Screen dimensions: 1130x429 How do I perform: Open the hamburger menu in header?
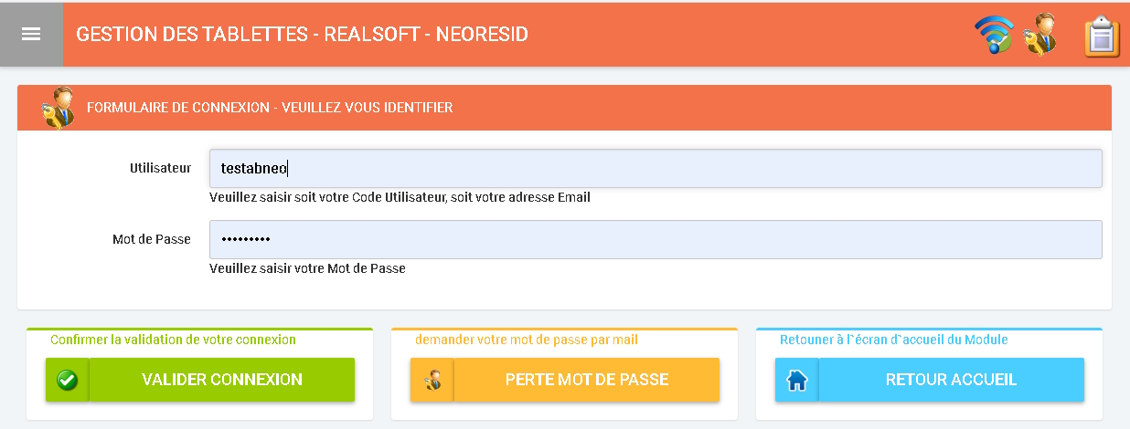(x=31, y=34)
